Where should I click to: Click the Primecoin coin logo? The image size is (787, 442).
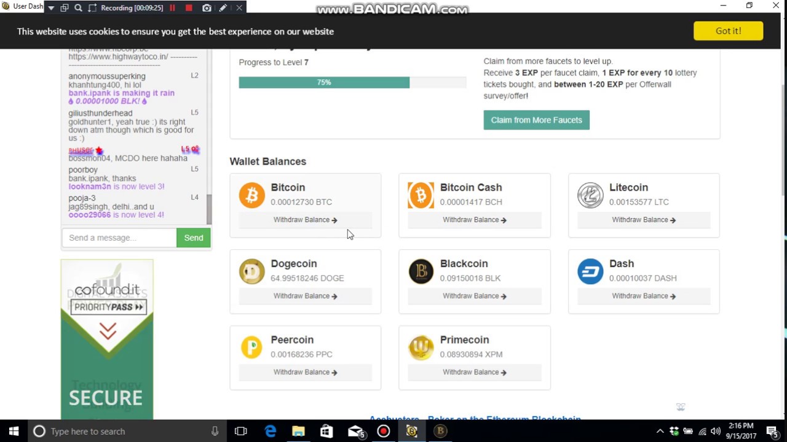pos(421,347)
